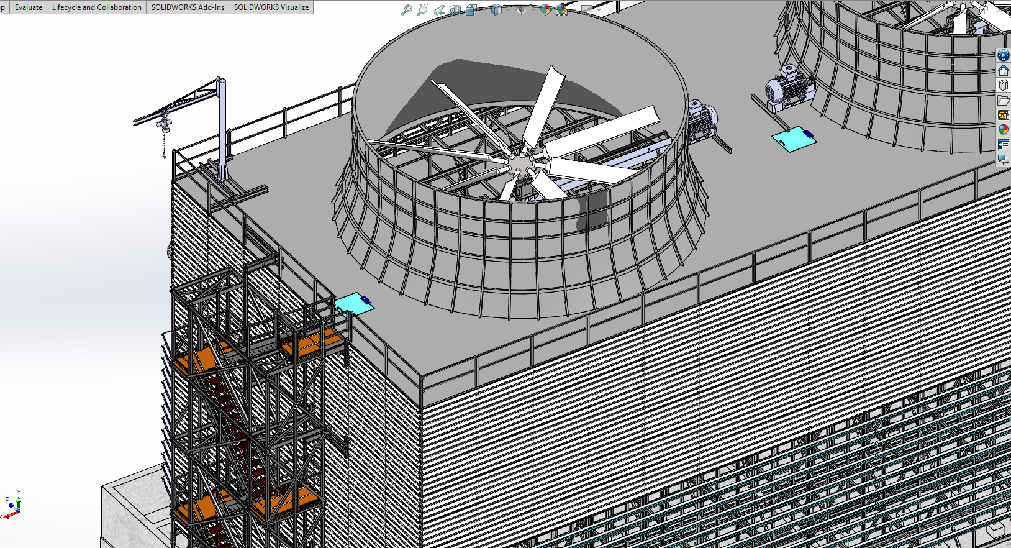This screenshot has height=548, width=1011.
Task: Select the cyan hatch beside the motor
Action: tap(794, 139)
